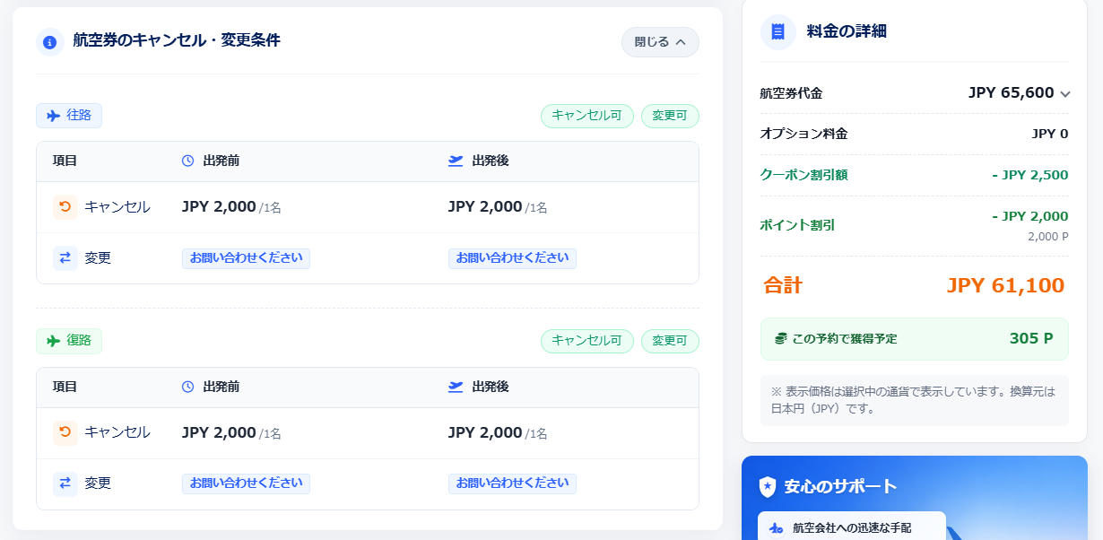This screenshot has width=1103, height=540.
Task: Click the orange cancel icon in 往路 キャンセル row
Action: 65,207
